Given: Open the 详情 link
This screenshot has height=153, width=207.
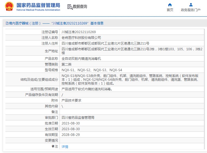Looking at the screenshot, I should [x=65, y=146].
